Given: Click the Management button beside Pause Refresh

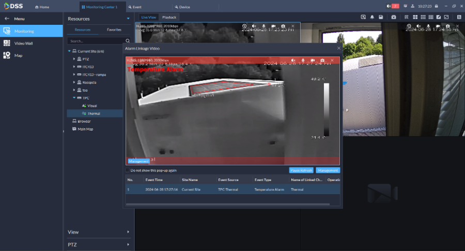Looking at the screenshot, I should coord(328,170).
